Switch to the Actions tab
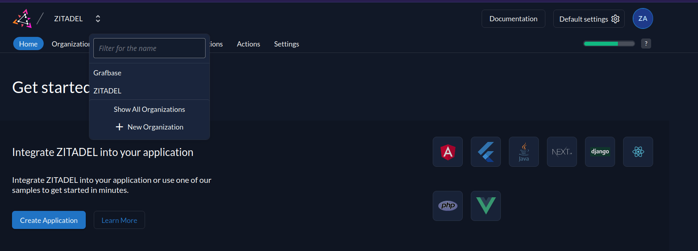The image size is (698, 251). [248, 44]
